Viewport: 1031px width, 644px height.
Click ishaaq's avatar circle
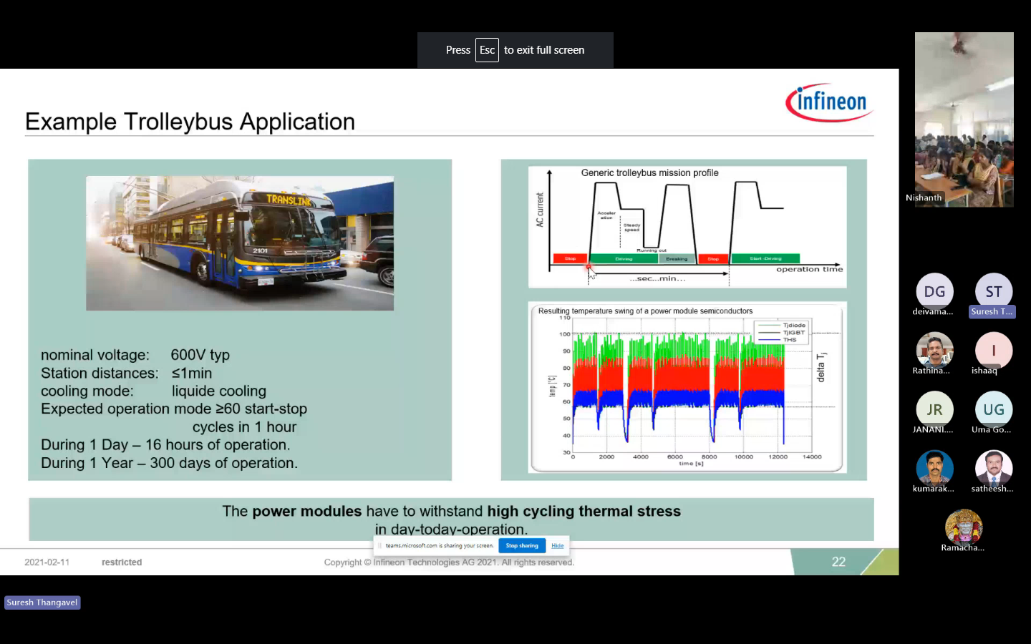tap(993, 350)
